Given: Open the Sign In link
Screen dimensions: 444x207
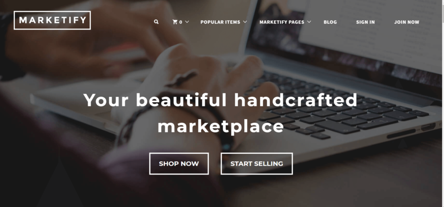Looking at the screenshot, I should click(365, 22).
